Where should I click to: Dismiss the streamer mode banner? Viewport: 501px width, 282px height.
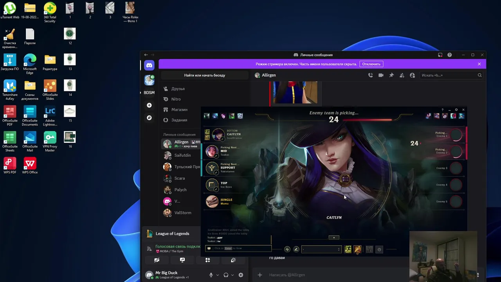pyautogui.click(x=479, y=64)
